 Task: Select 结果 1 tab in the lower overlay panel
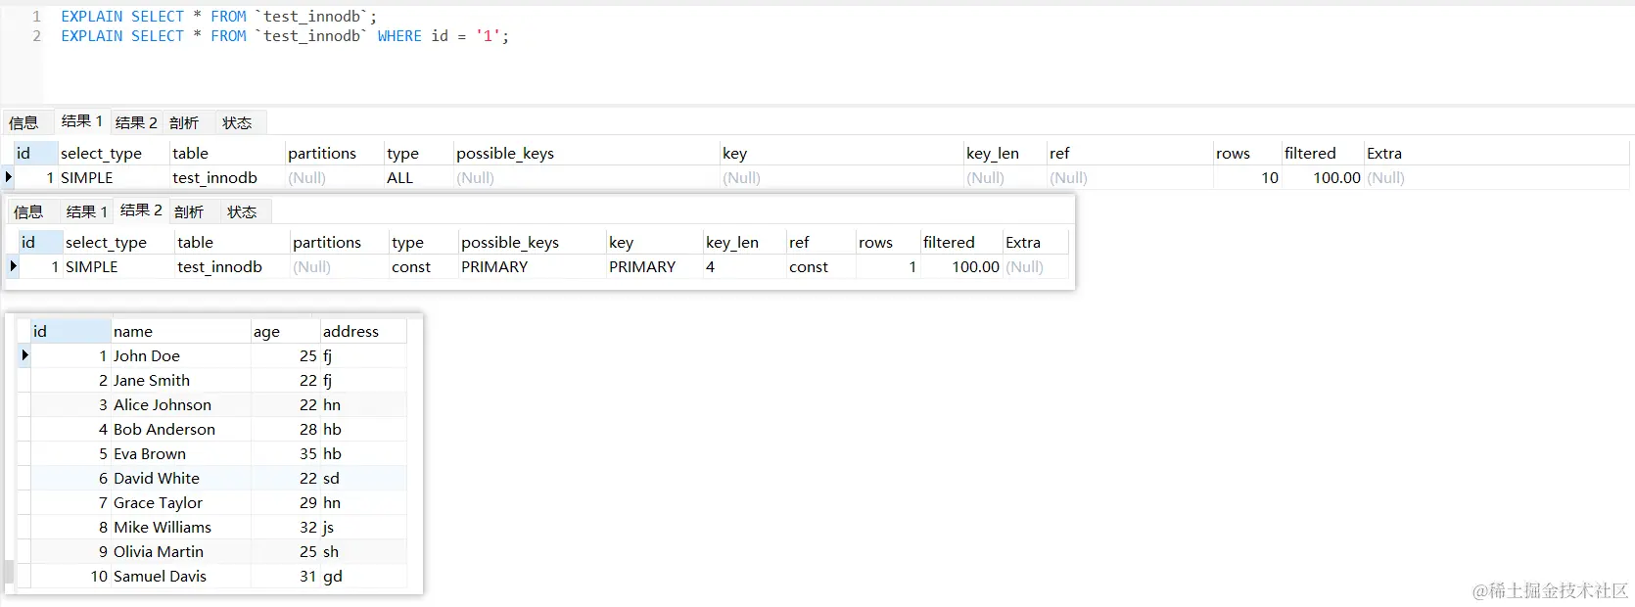pos(87,211)
